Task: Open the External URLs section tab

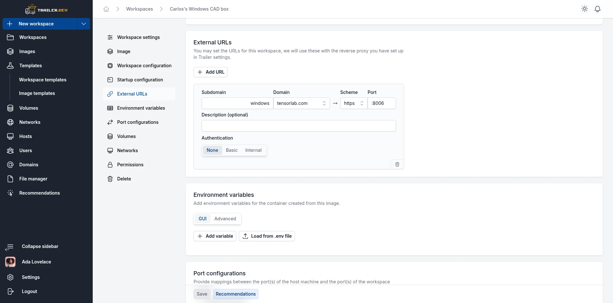Action: (139, 94)
